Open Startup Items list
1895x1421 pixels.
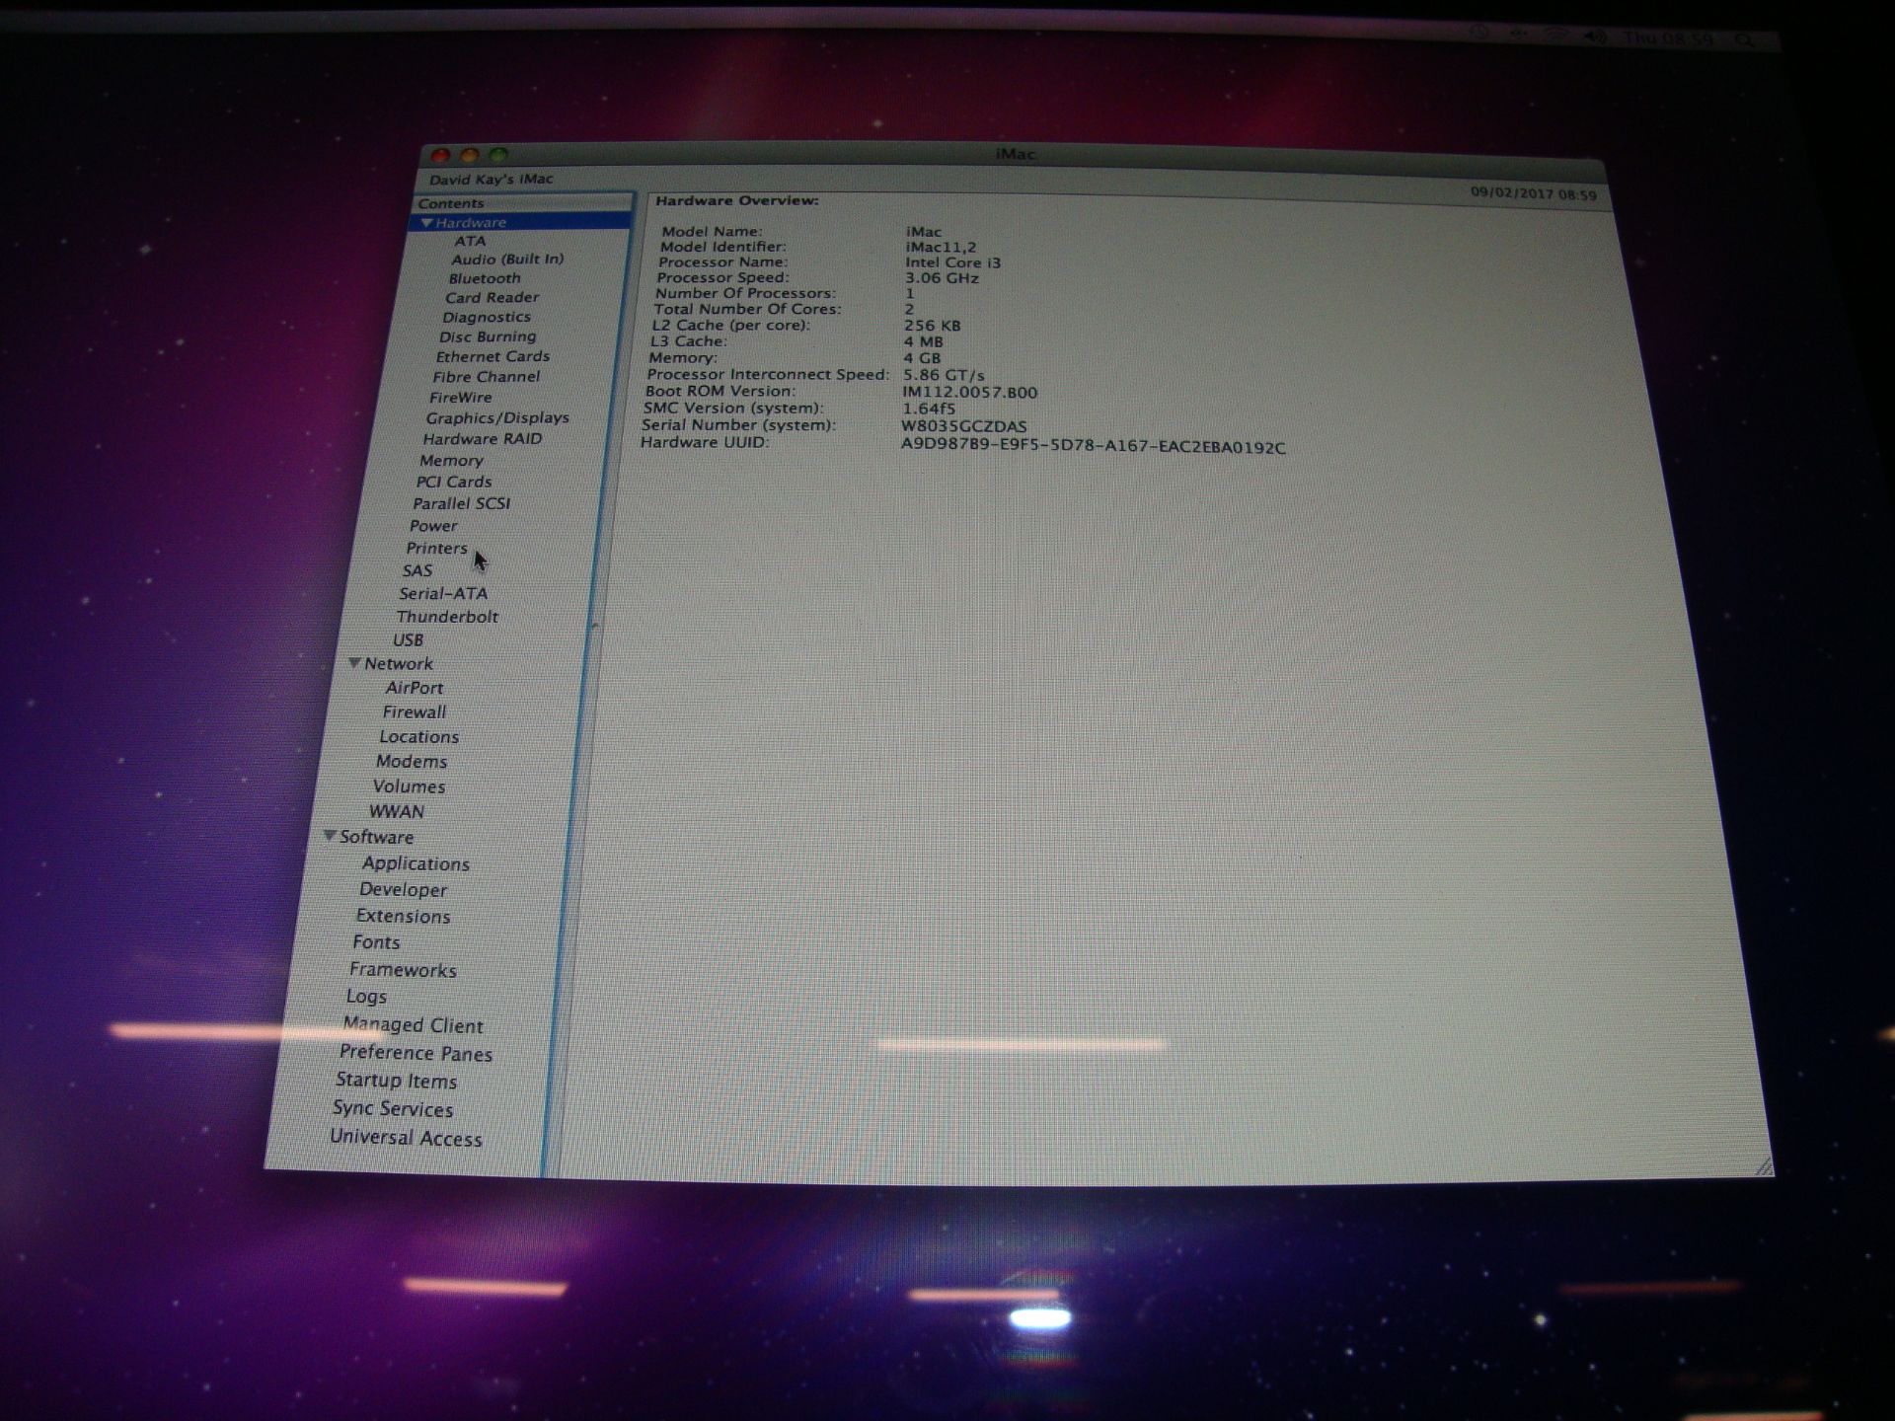tap(396, 1081)
